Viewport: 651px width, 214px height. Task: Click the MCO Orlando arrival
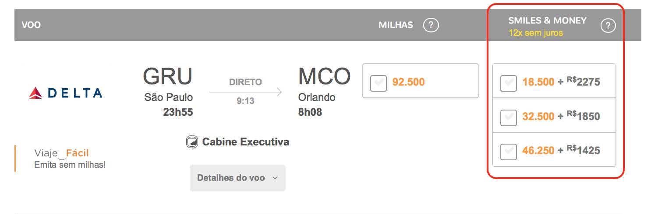click(x=324, y=92)
